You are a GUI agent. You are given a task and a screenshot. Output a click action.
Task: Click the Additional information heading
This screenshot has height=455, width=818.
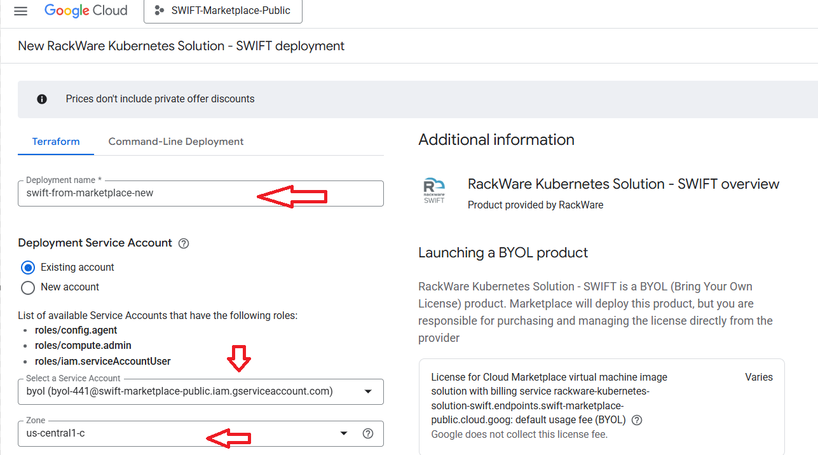pos(496,140)
